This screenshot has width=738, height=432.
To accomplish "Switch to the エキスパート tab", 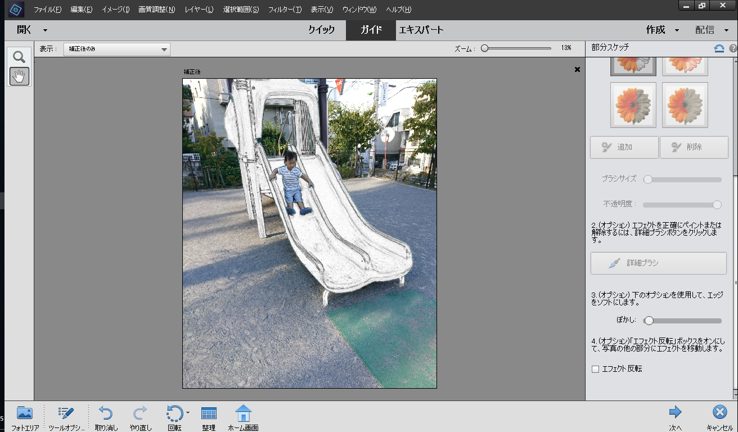I will coord(421,30).
